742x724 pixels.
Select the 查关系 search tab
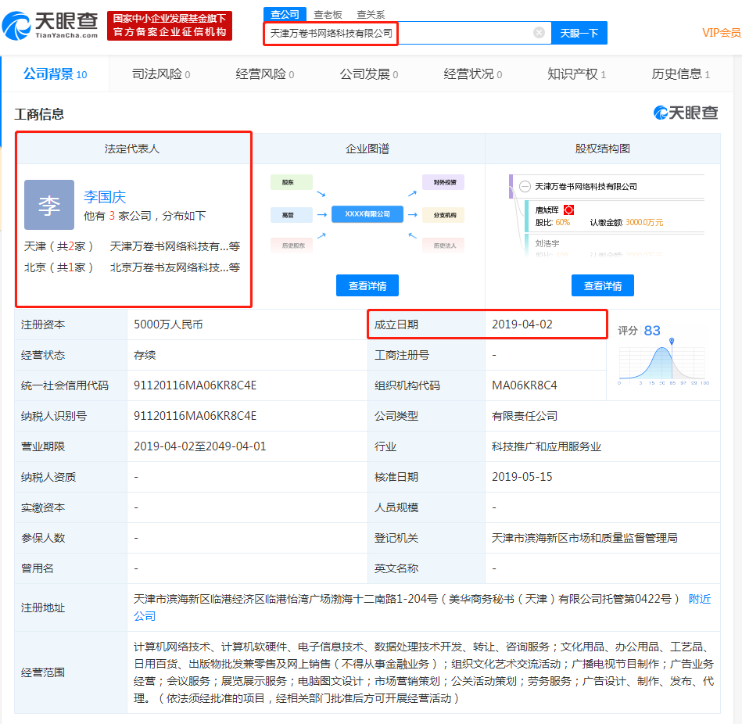371,15
